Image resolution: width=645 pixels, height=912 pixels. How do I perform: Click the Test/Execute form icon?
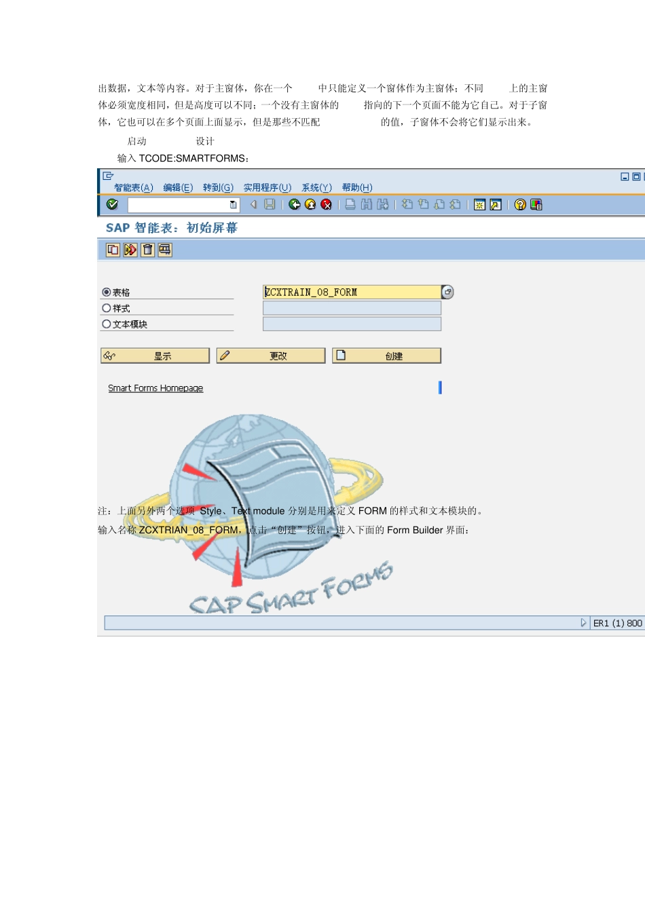130,250
